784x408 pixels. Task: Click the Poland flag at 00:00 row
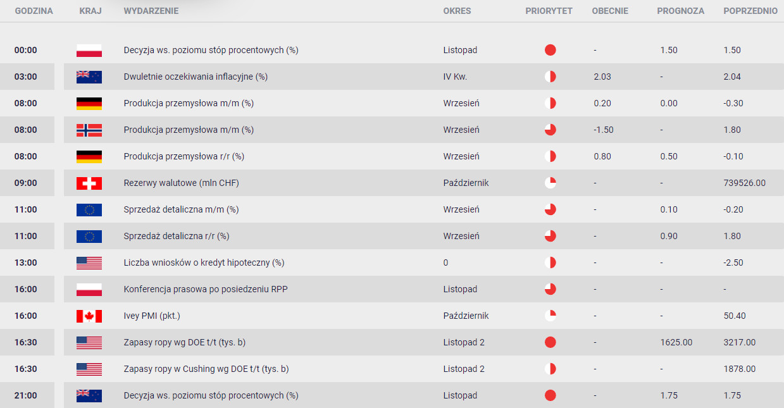[89, 50]
